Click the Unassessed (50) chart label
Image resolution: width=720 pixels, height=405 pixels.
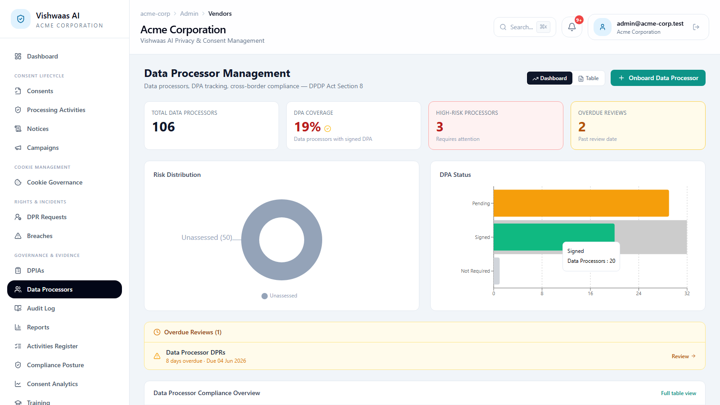tap(207, 237)
